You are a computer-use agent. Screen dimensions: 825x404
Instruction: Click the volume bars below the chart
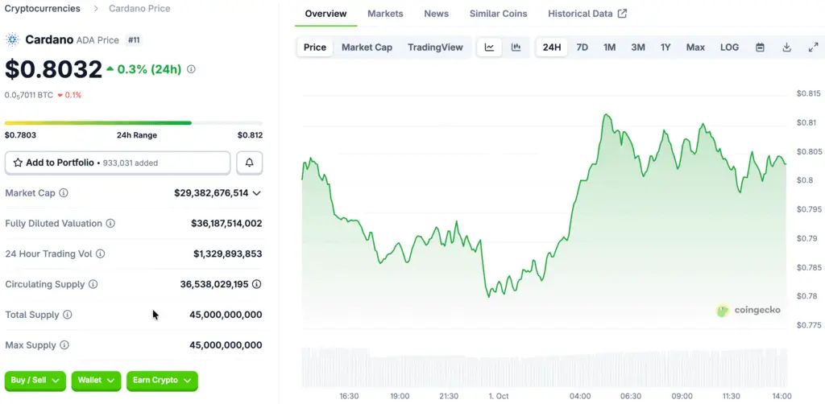click(544, 367)
